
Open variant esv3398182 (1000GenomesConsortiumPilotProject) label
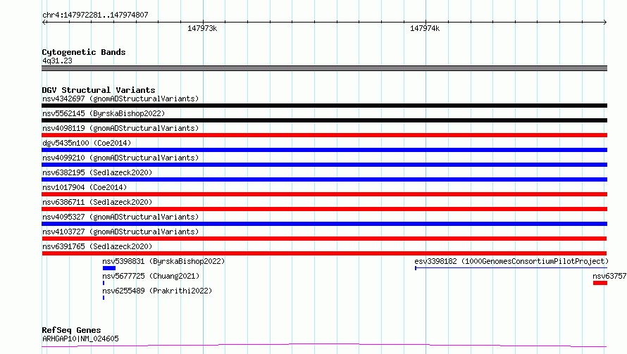click(511, 261)
